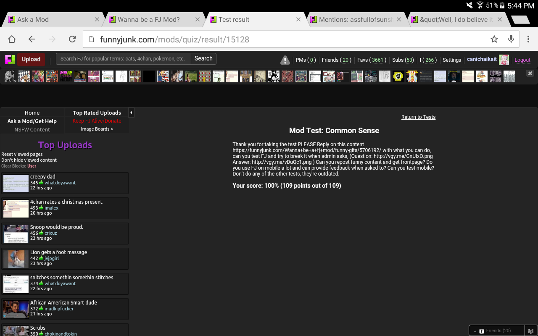Click the FunnyJunk logo icon
Image resolution: width=538 pixels, height=336 pixels.
10,59
